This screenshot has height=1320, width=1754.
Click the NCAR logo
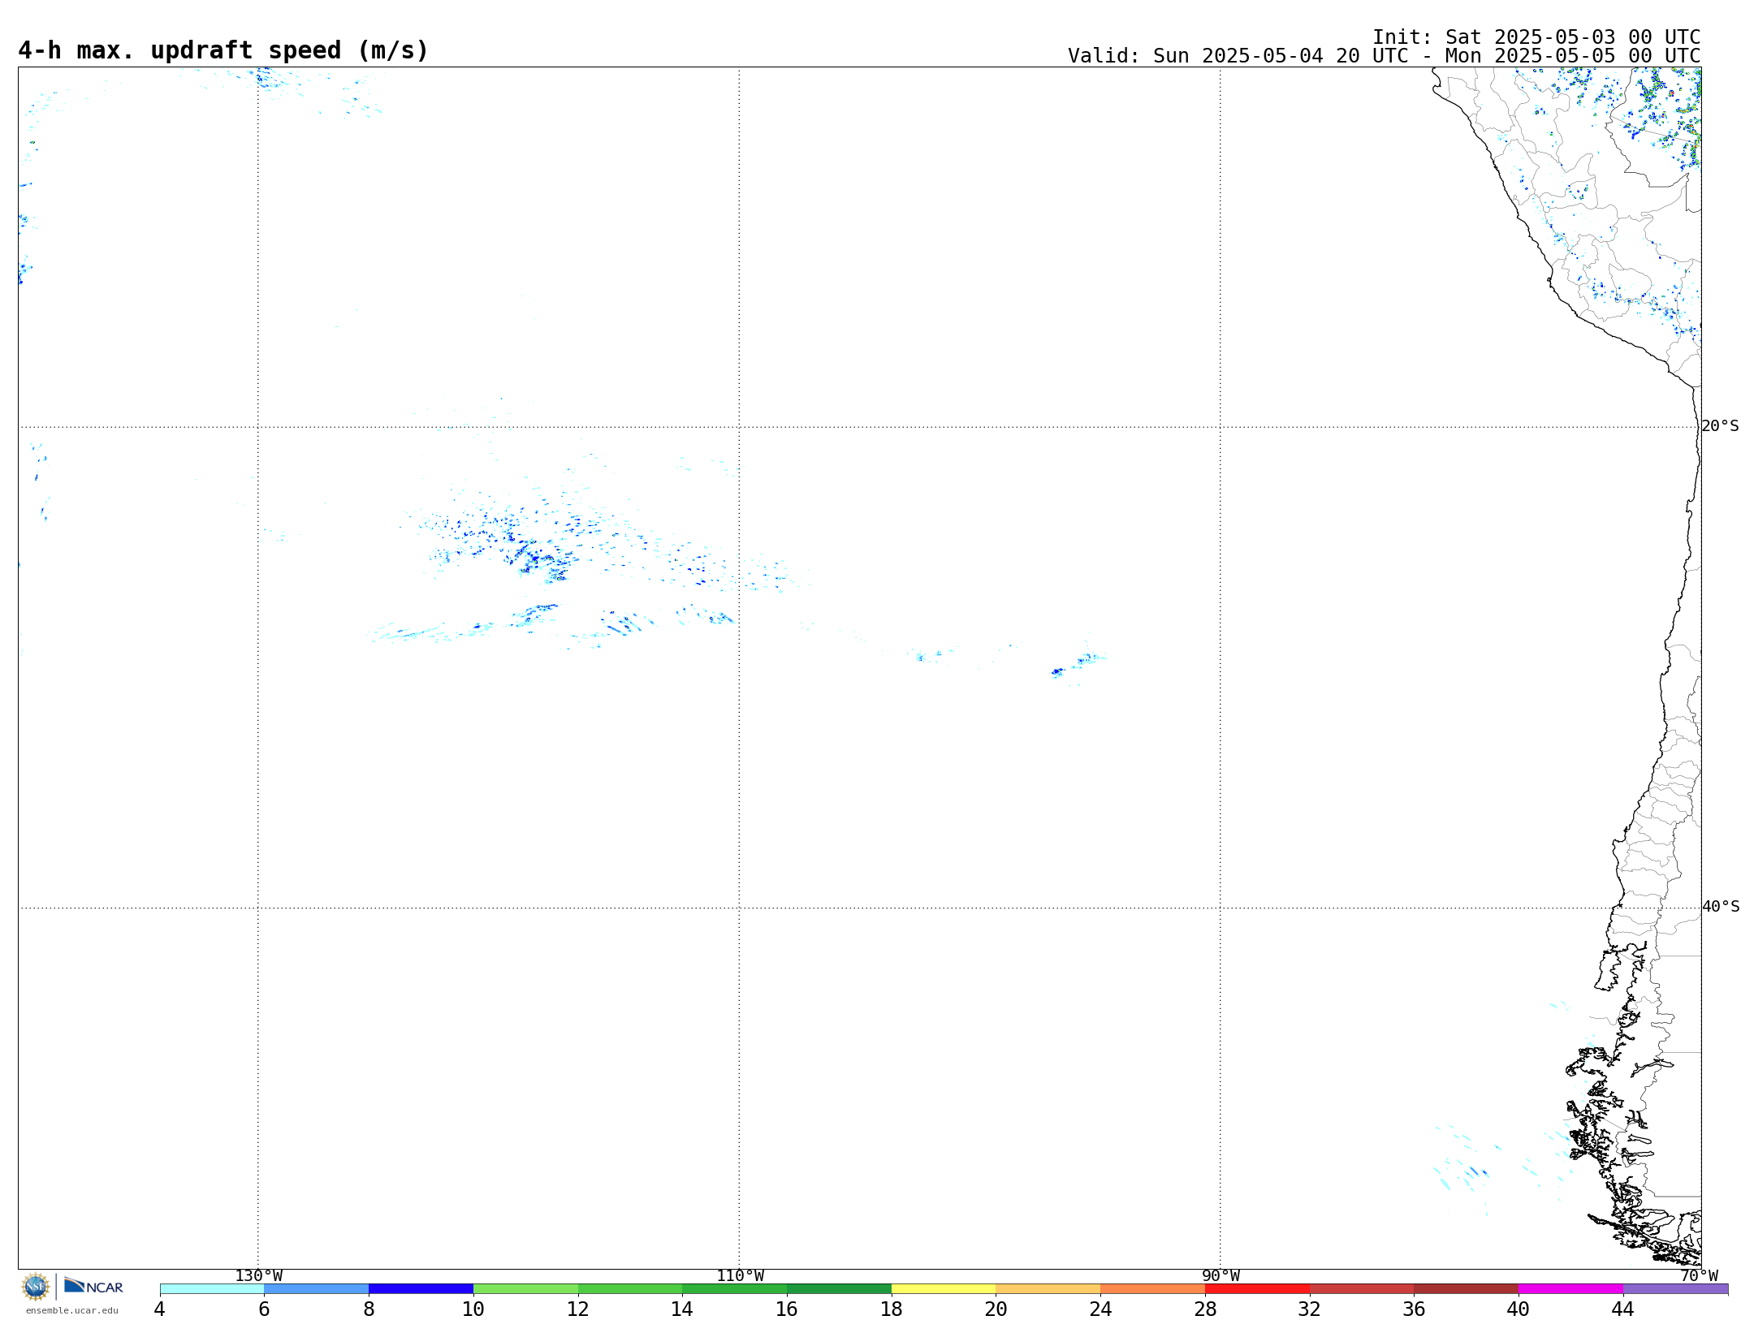(93, 1286)
